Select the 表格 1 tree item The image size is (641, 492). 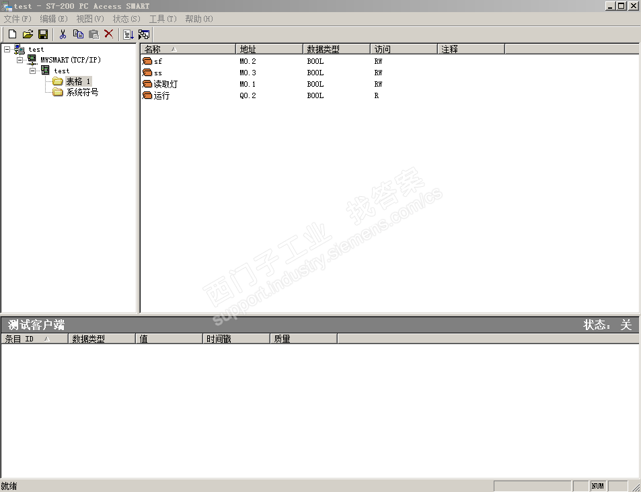pos(78,81)
